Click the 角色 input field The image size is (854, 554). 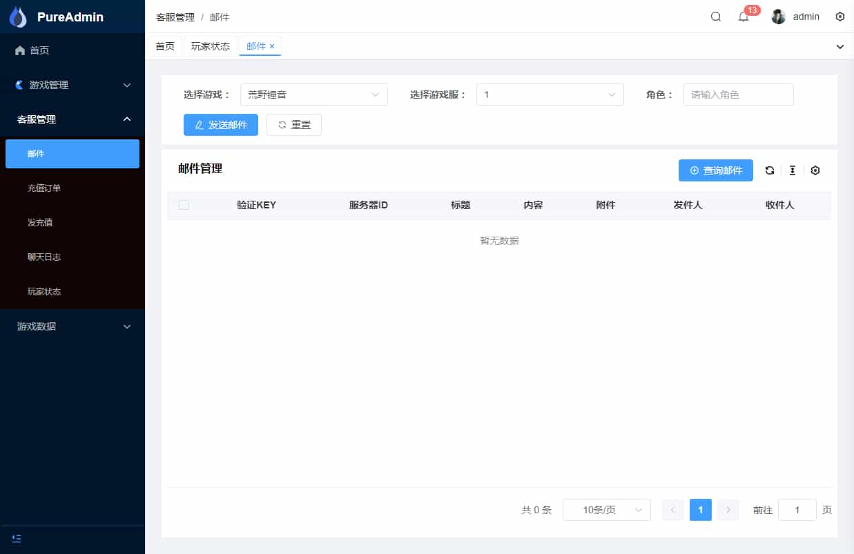click(738, 95)
